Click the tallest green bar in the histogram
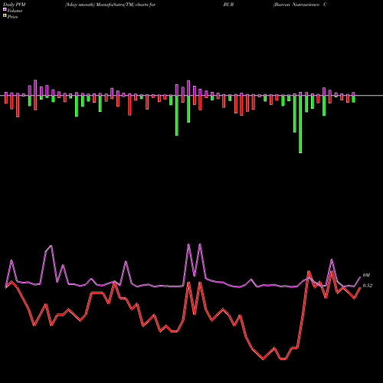This screenshot has width=383, height=383. (300, 124)
